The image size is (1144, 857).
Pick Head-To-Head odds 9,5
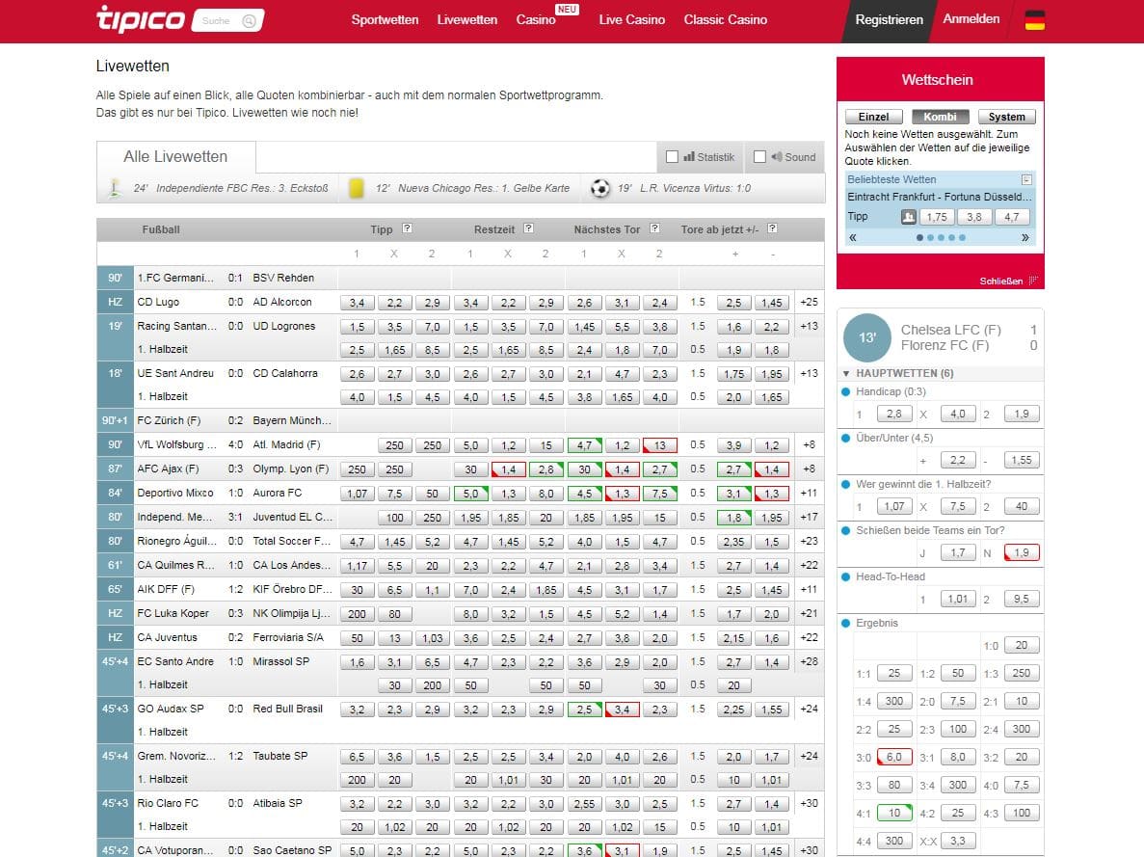(x=1022, y=600)
